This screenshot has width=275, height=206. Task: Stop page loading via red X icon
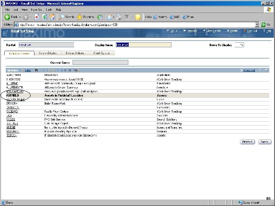point(37,17)
